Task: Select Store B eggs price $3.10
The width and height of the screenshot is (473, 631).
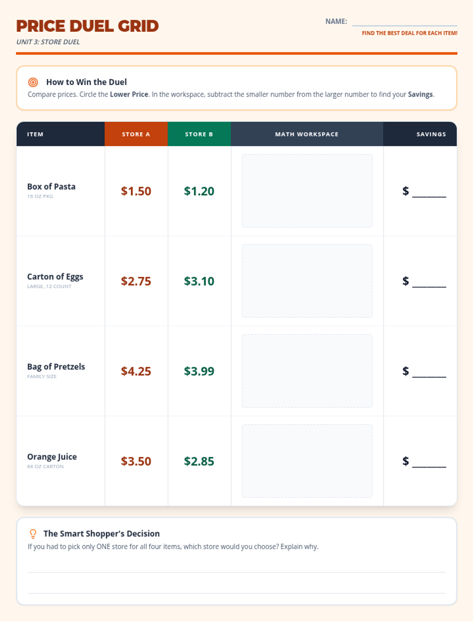Action: pos(199,281)
